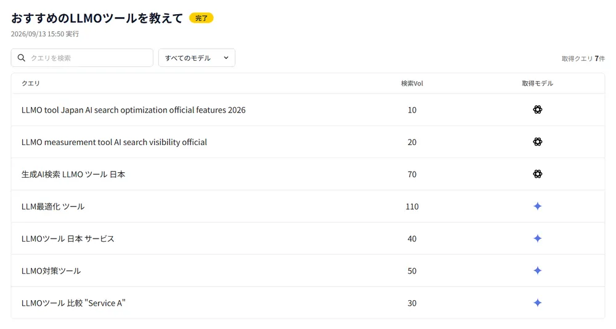616x329 pixels.
Task: Click search volume value 10
Action: (x=411, y=110)
